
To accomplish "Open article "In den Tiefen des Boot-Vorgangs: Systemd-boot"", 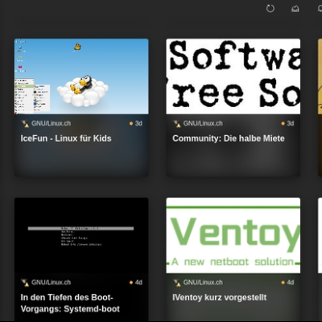I will (70, 303).
